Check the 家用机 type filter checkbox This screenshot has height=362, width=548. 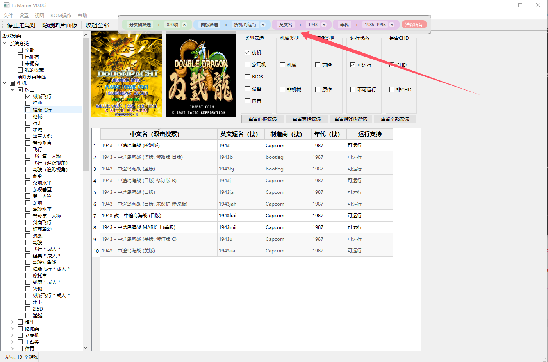tap(247, 64)
